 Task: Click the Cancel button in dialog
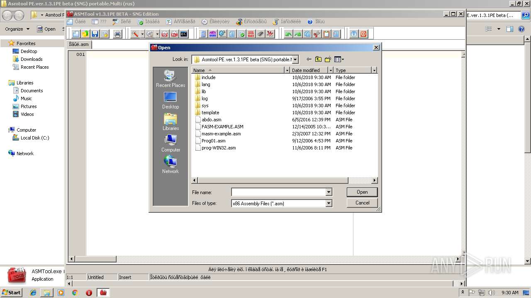[362, 203]
